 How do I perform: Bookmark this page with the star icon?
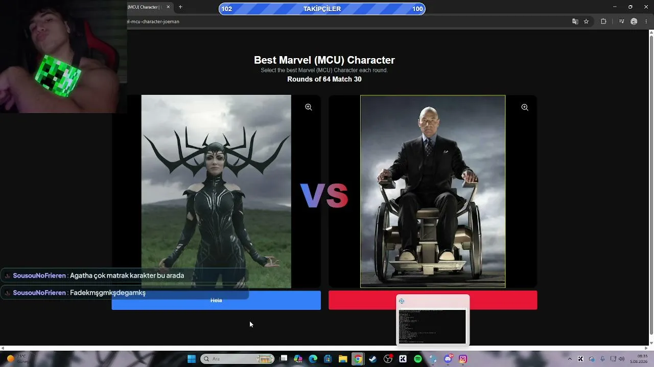[x=587, y=21]
